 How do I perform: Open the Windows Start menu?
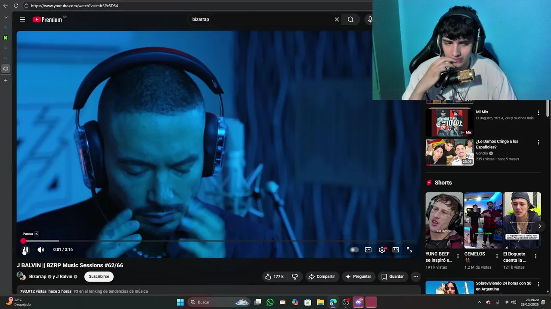tap(180, 302)
